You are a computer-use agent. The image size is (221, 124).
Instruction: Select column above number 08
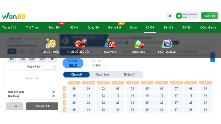tap(191, 83)
